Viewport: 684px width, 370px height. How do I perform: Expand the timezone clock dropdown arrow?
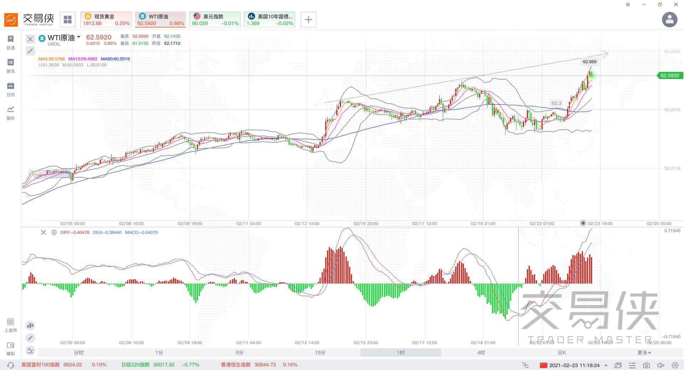tap(606, 365)
